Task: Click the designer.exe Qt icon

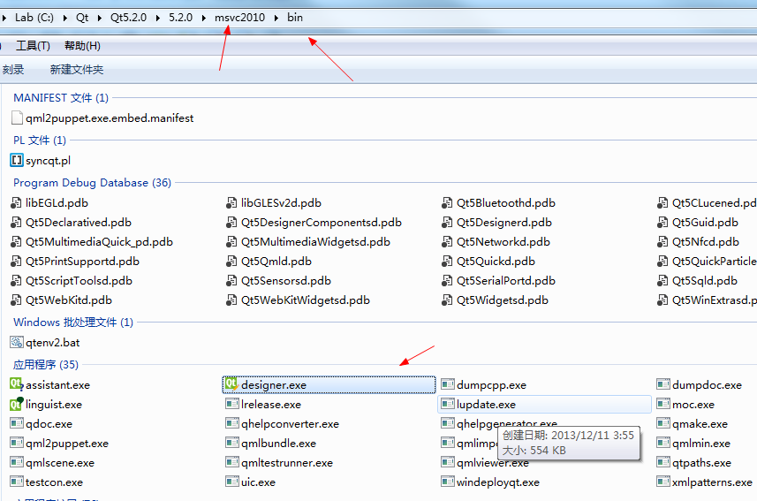Action: pyautogui.click(x=231, y=384)
